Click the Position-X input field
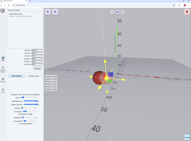The width and height of the screenshot is (191, 141). [x=37, y=50]
